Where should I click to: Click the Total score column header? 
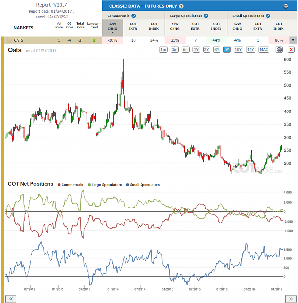(80, 25)
